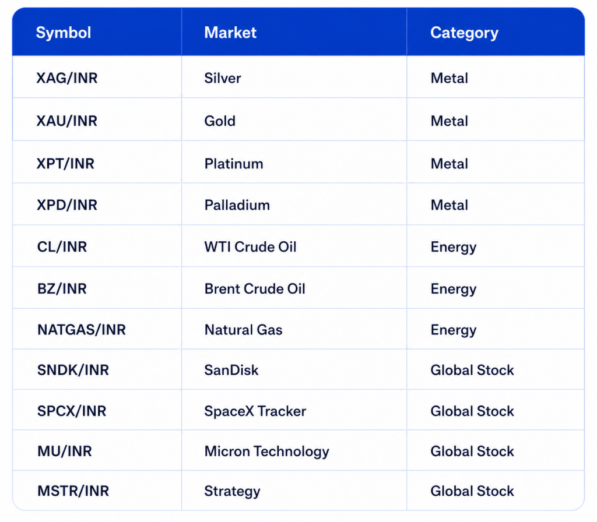The width and height of the screenshot is (597, 522).
Task: Click the Brent Crude Oil cell
Action: coord(255,289)
